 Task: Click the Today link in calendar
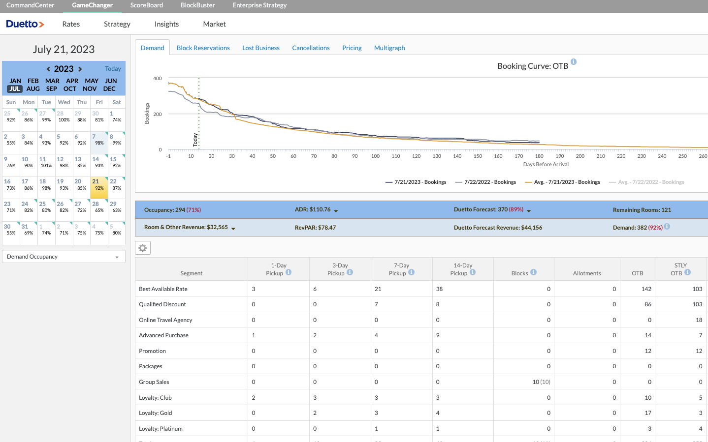point(113,69)
